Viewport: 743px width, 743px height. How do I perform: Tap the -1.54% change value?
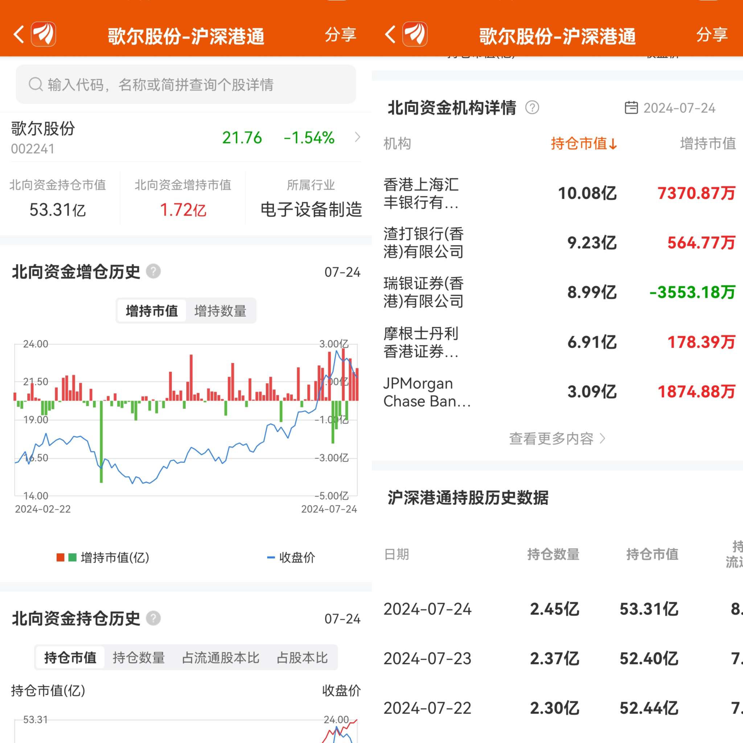(x=309, y=137)
